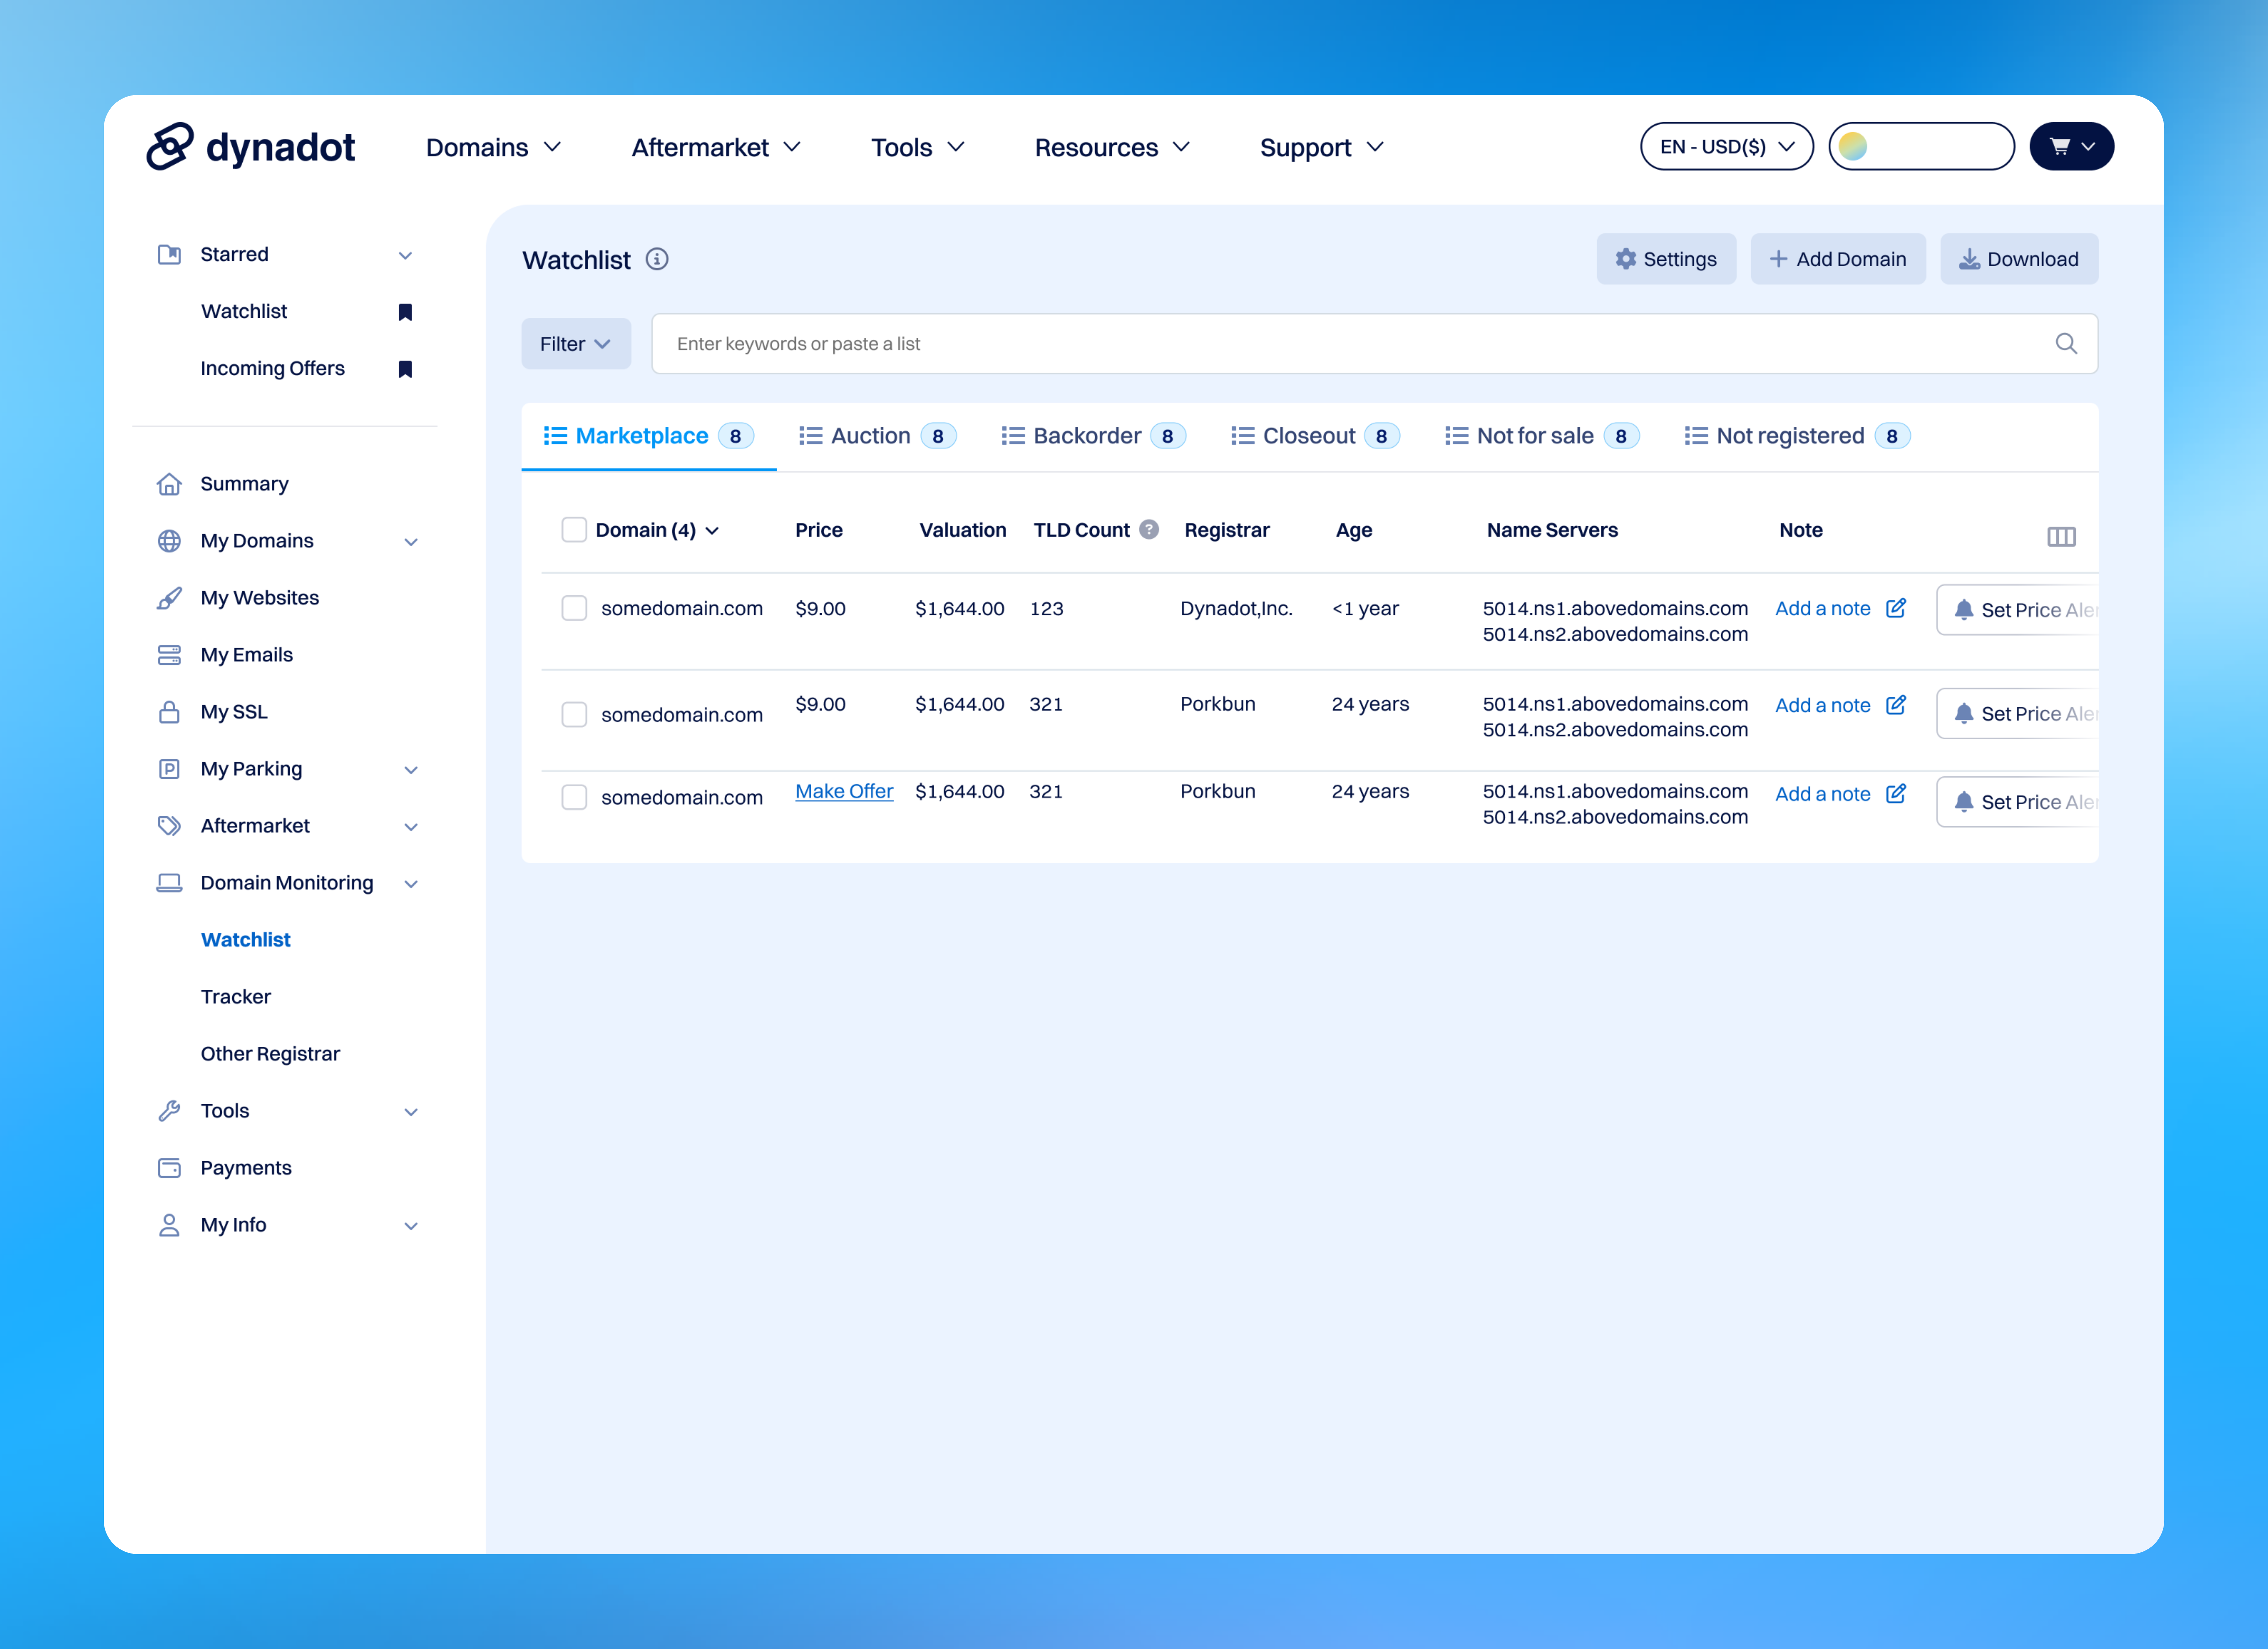Click the Add Domain button

click(x=1838, y=259)
